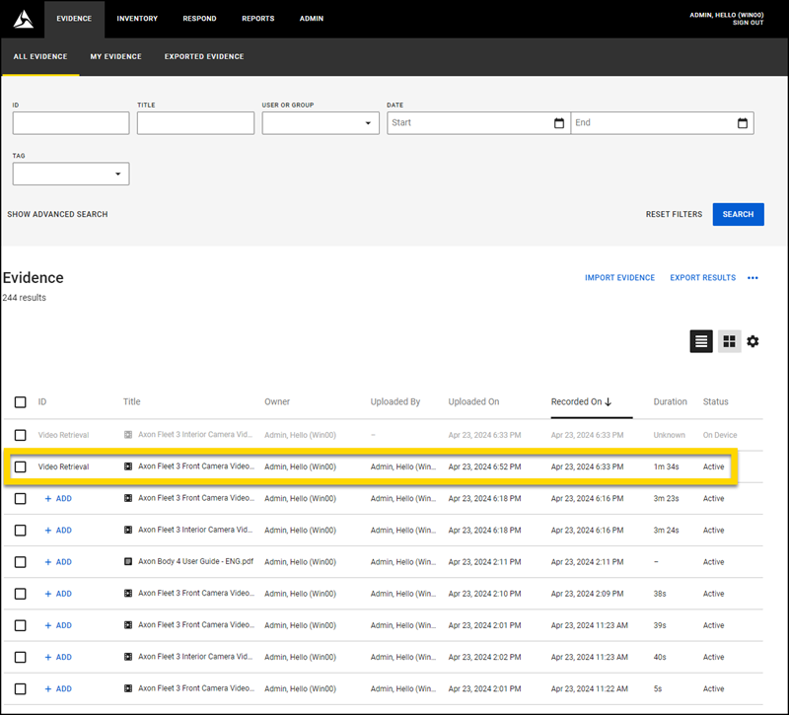Screen dimensions: 789x715
Task: Click the Axon logo icon
Action: (x=23, y=20)
